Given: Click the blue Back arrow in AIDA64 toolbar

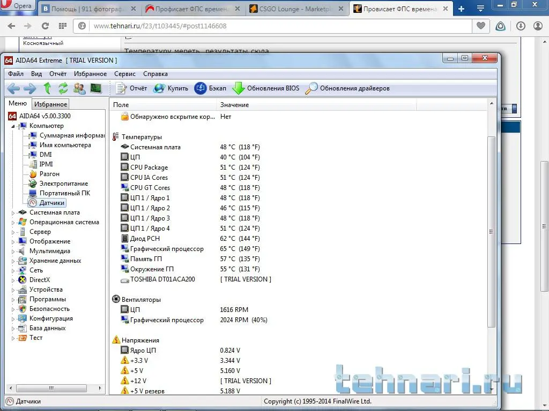Looking at the screenshot, I should [x=13, y=88].
